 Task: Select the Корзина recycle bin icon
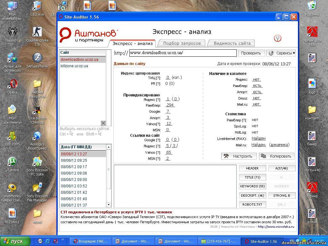[312, 9]
